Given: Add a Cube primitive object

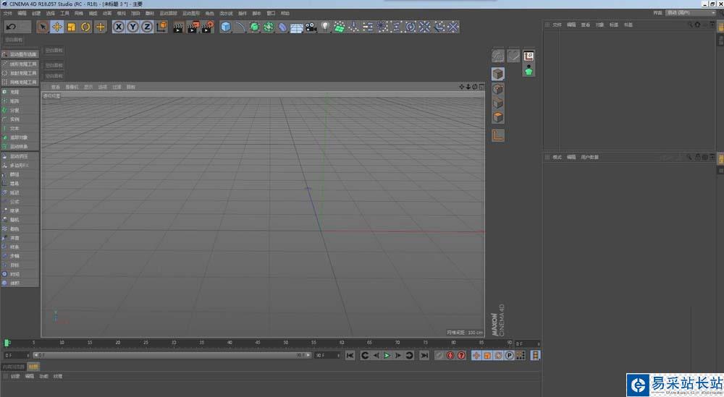Looking at the screenshot, I should tap(226, 27).
